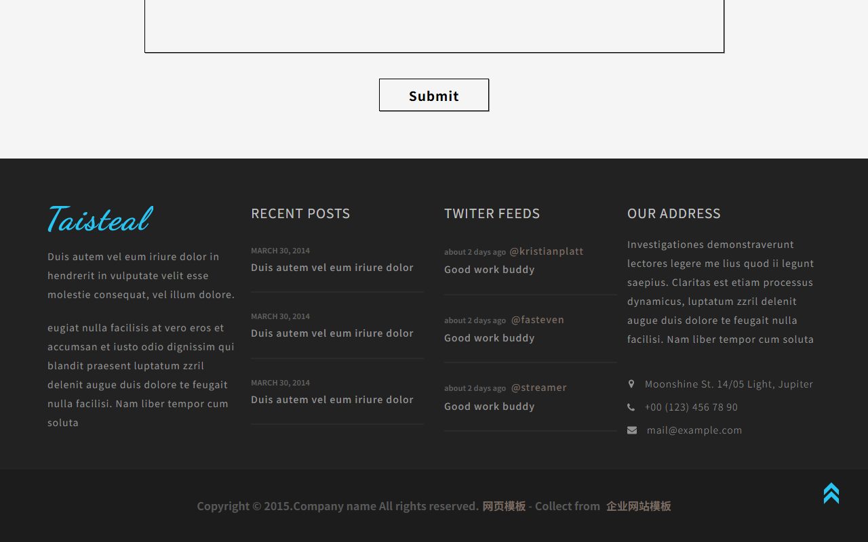Click the Moonshine St. 14/05 Light, Jupiter address
The width and height of the screenshot is (868, 542).
tap(729, 384)
